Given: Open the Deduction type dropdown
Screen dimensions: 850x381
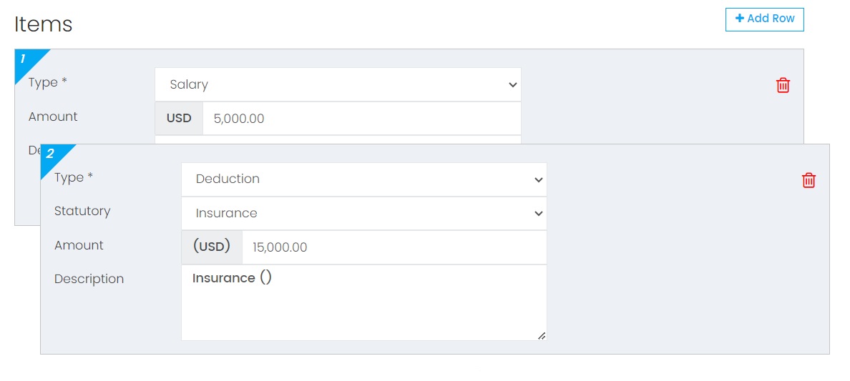Looking at the screenshot, I should (x=363, y=179).
